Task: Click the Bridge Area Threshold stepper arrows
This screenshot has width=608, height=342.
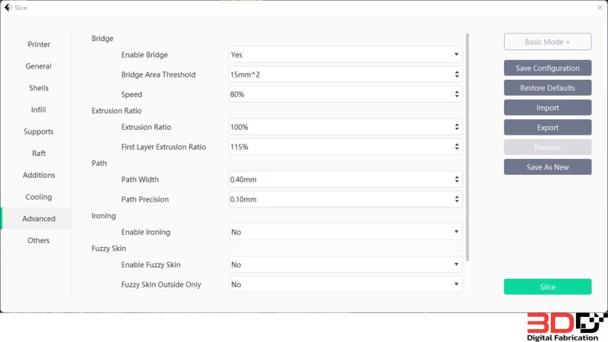Action: tap(457, 74)
